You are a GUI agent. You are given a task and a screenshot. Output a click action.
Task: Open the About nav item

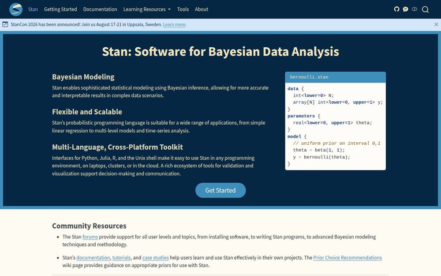202,9
